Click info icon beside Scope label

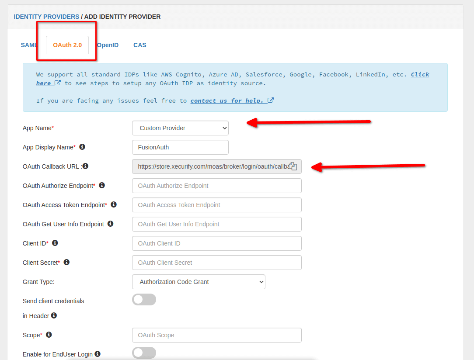coord(49,335)
